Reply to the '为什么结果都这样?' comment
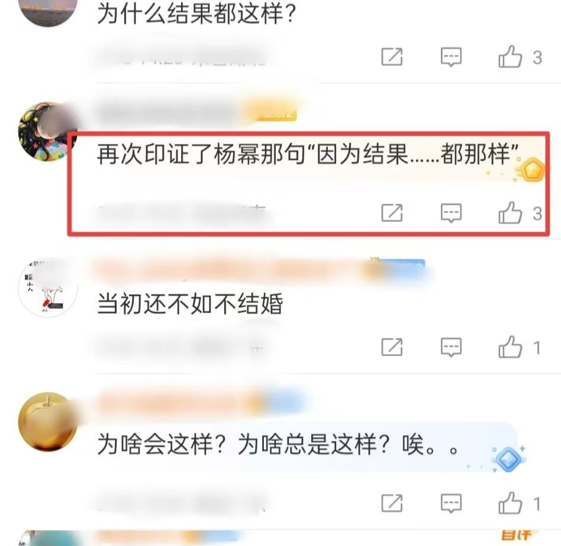The image size is (561, 546). [451, 57]
